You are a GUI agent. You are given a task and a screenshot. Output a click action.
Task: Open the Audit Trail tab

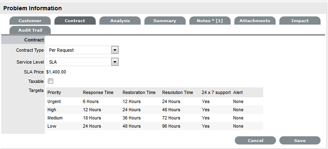(30, 30)
